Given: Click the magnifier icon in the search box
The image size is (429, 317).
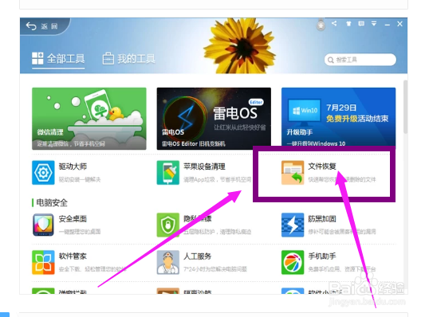Looking at the screenshot, I should pyautogui.click(x=330, y=60).
